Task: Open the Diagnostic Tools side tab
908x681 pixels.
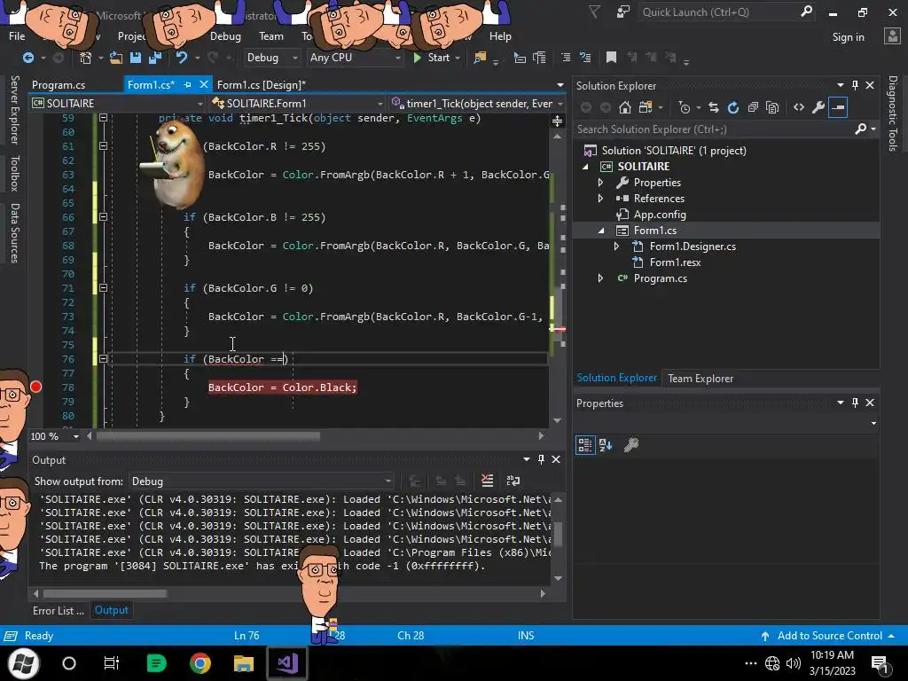Action: click(893, 113)
